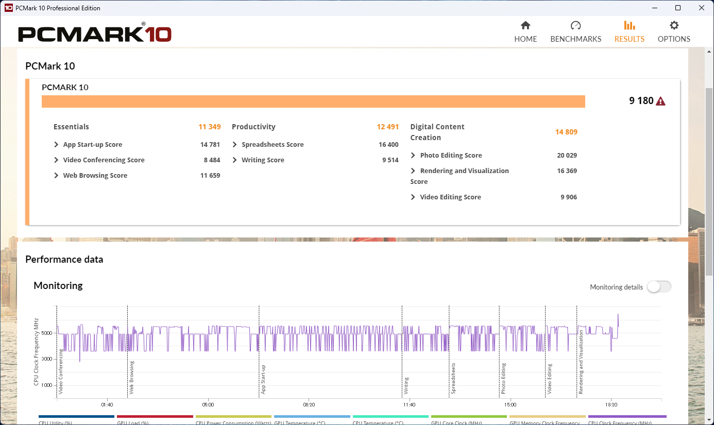Toggle the GPU Load (%) legend series
Viewport: 714px width, 425px height.
tap(155, 419)
